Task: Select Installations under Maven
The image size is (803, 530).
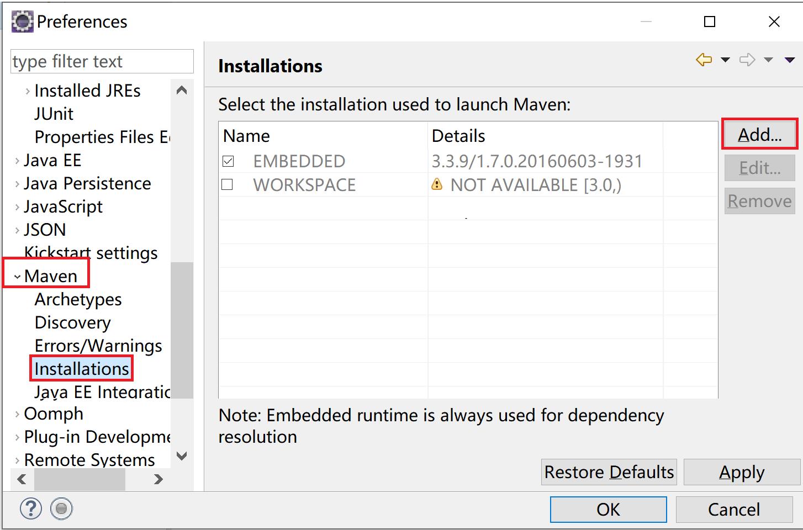Action: tap(82, 369)
